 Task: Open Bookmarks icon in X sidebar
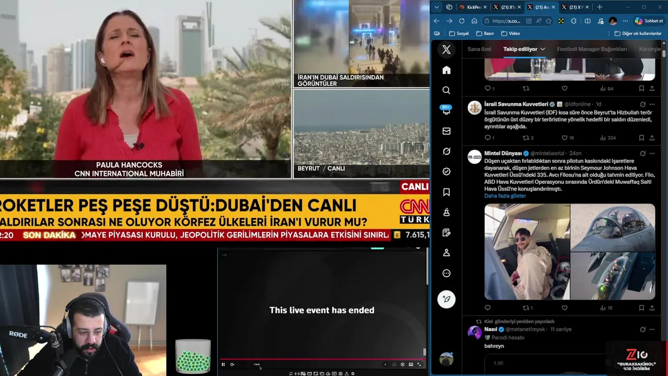(x=446, y=192)
